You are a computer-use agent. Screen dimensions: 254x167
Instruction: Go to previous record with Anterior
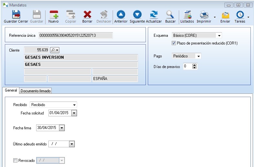[121, 15]
